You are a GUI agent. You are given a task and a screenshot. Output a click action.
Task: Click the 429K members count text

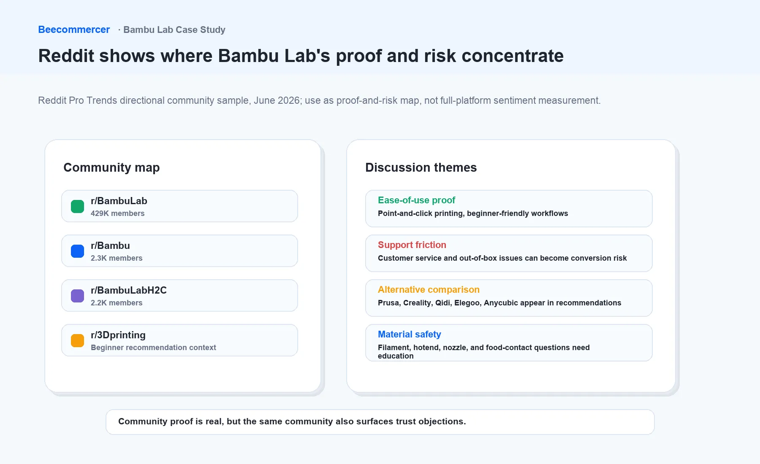pos(117,213)
